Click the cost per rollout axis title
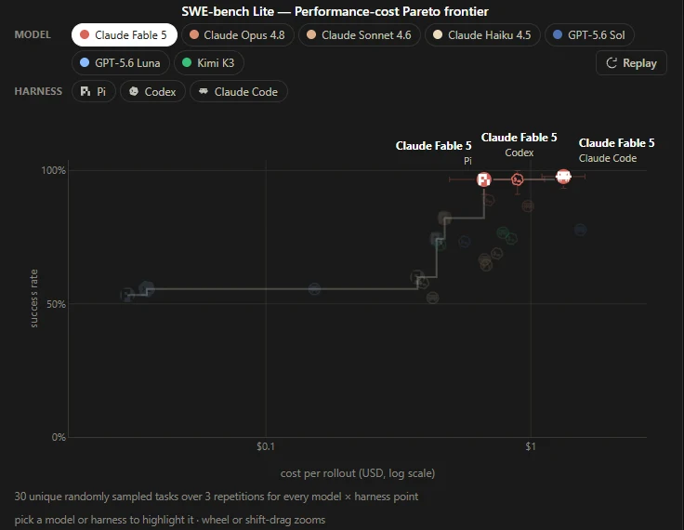 pos(358,473)
